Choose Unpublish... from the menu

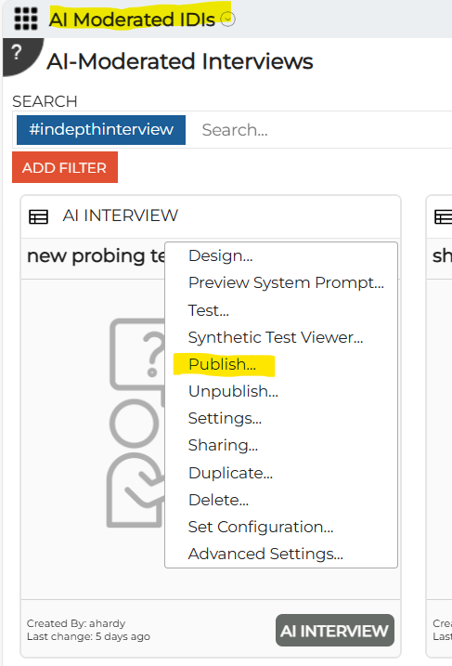[233, 391]
